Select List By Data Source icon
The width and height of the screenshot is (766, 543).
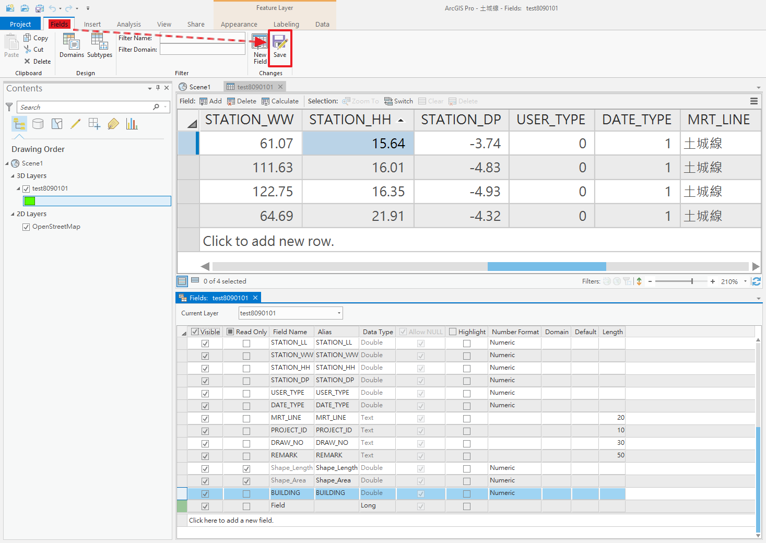point(38,124)
